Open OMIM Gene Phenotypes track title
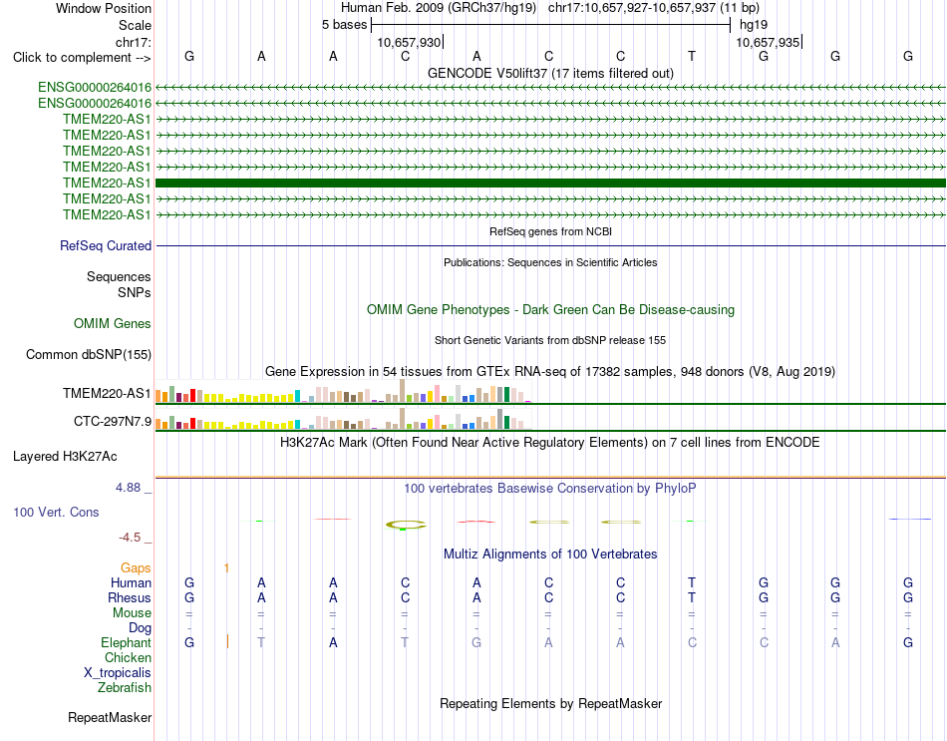Viewport: 947px width, 741px height. click(x=550, y=309)
